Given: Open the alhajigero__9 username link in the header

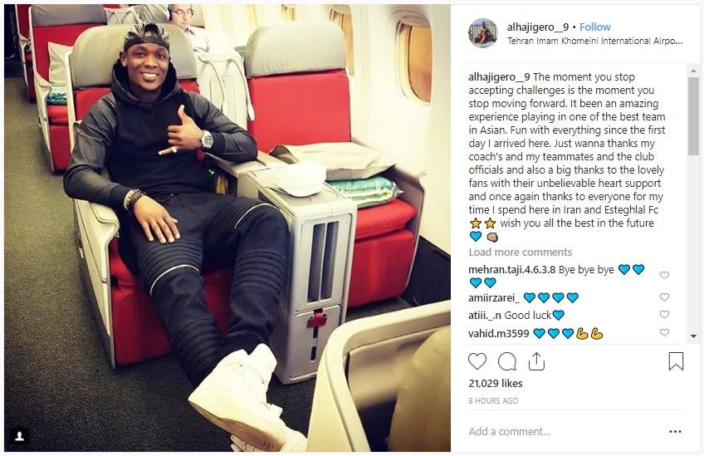Looking at the screenshot, I should [x=538, y=27].
